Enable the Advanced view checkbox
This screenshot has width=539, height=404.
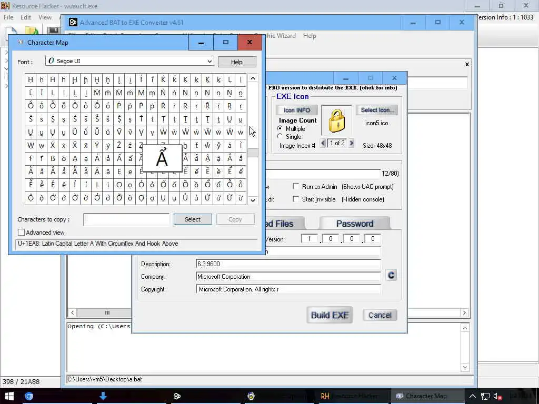(21, 233)
